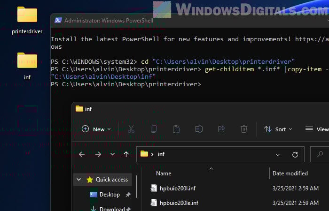Click the Share icon in Explorer toolbar
Viewport: 329px width, 211px height.
point(221,129)
